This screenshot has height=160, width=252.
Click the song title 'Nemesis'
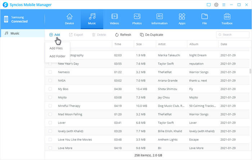click(x=64, y=72)
